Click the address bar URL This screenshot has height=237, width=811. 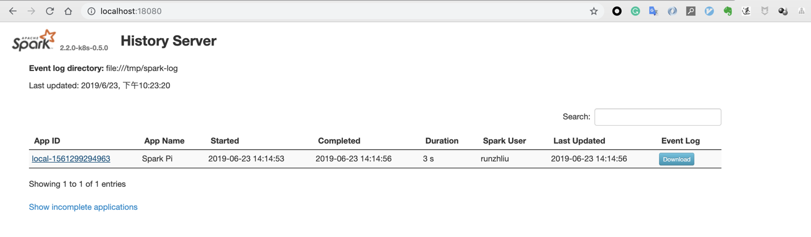click(131, 11)
